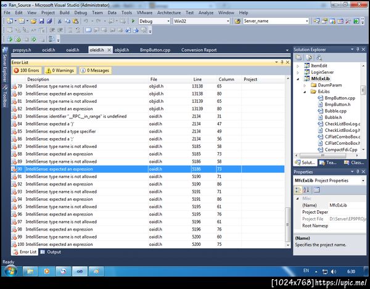Open the Extension Manager wrench icon
370x289 pixels.
348,21
